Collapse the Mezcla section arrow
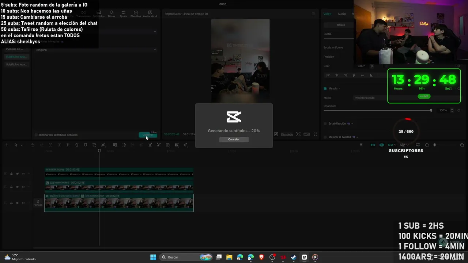This screenshot has height=263, width=468. pos(339,88)
